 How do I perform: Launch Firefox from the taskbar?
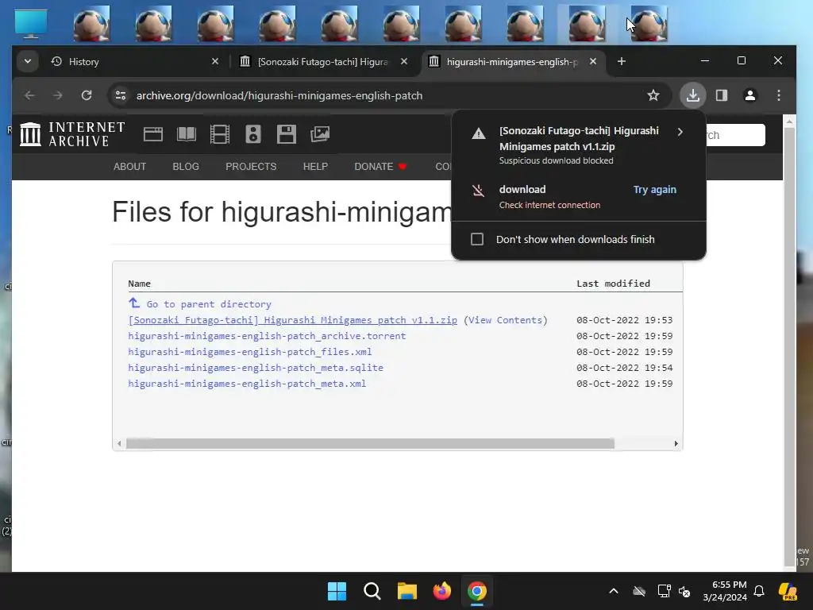(442, 591)
